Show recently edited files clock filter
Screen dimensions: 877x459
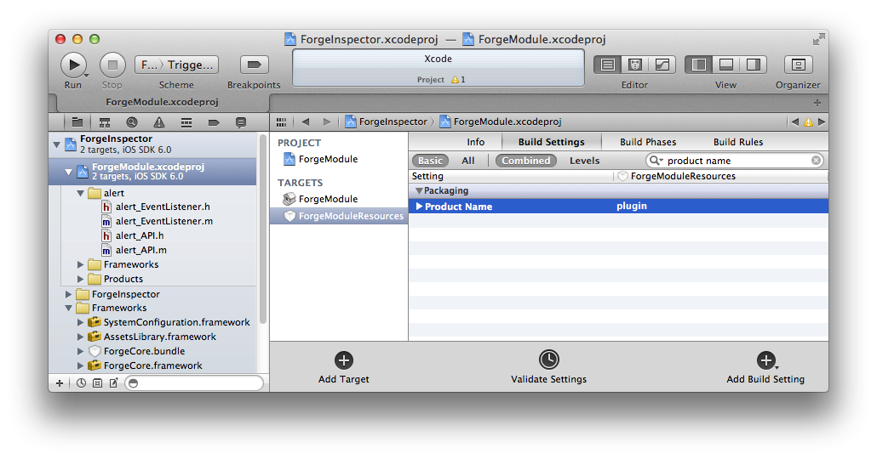tap(81, 383)
